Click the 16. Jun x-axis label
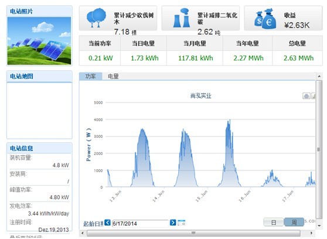 coord(244,196)
